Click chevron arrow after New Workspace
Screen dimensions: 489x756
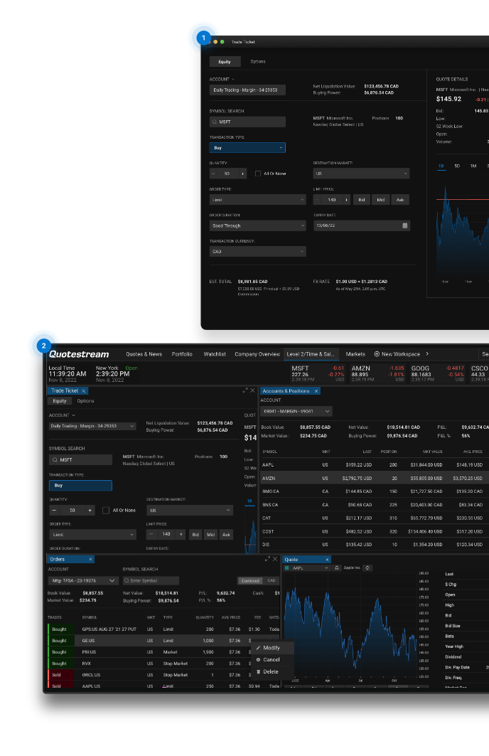tap(427, 354)
